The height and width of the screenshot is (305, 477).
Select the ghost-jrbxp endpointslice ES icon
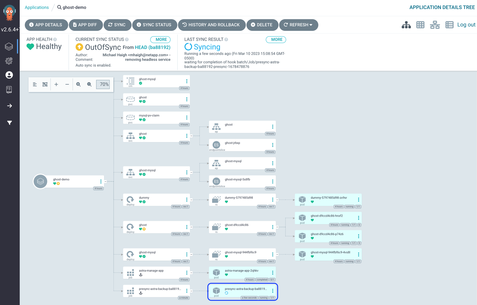[x=216, y=145]
